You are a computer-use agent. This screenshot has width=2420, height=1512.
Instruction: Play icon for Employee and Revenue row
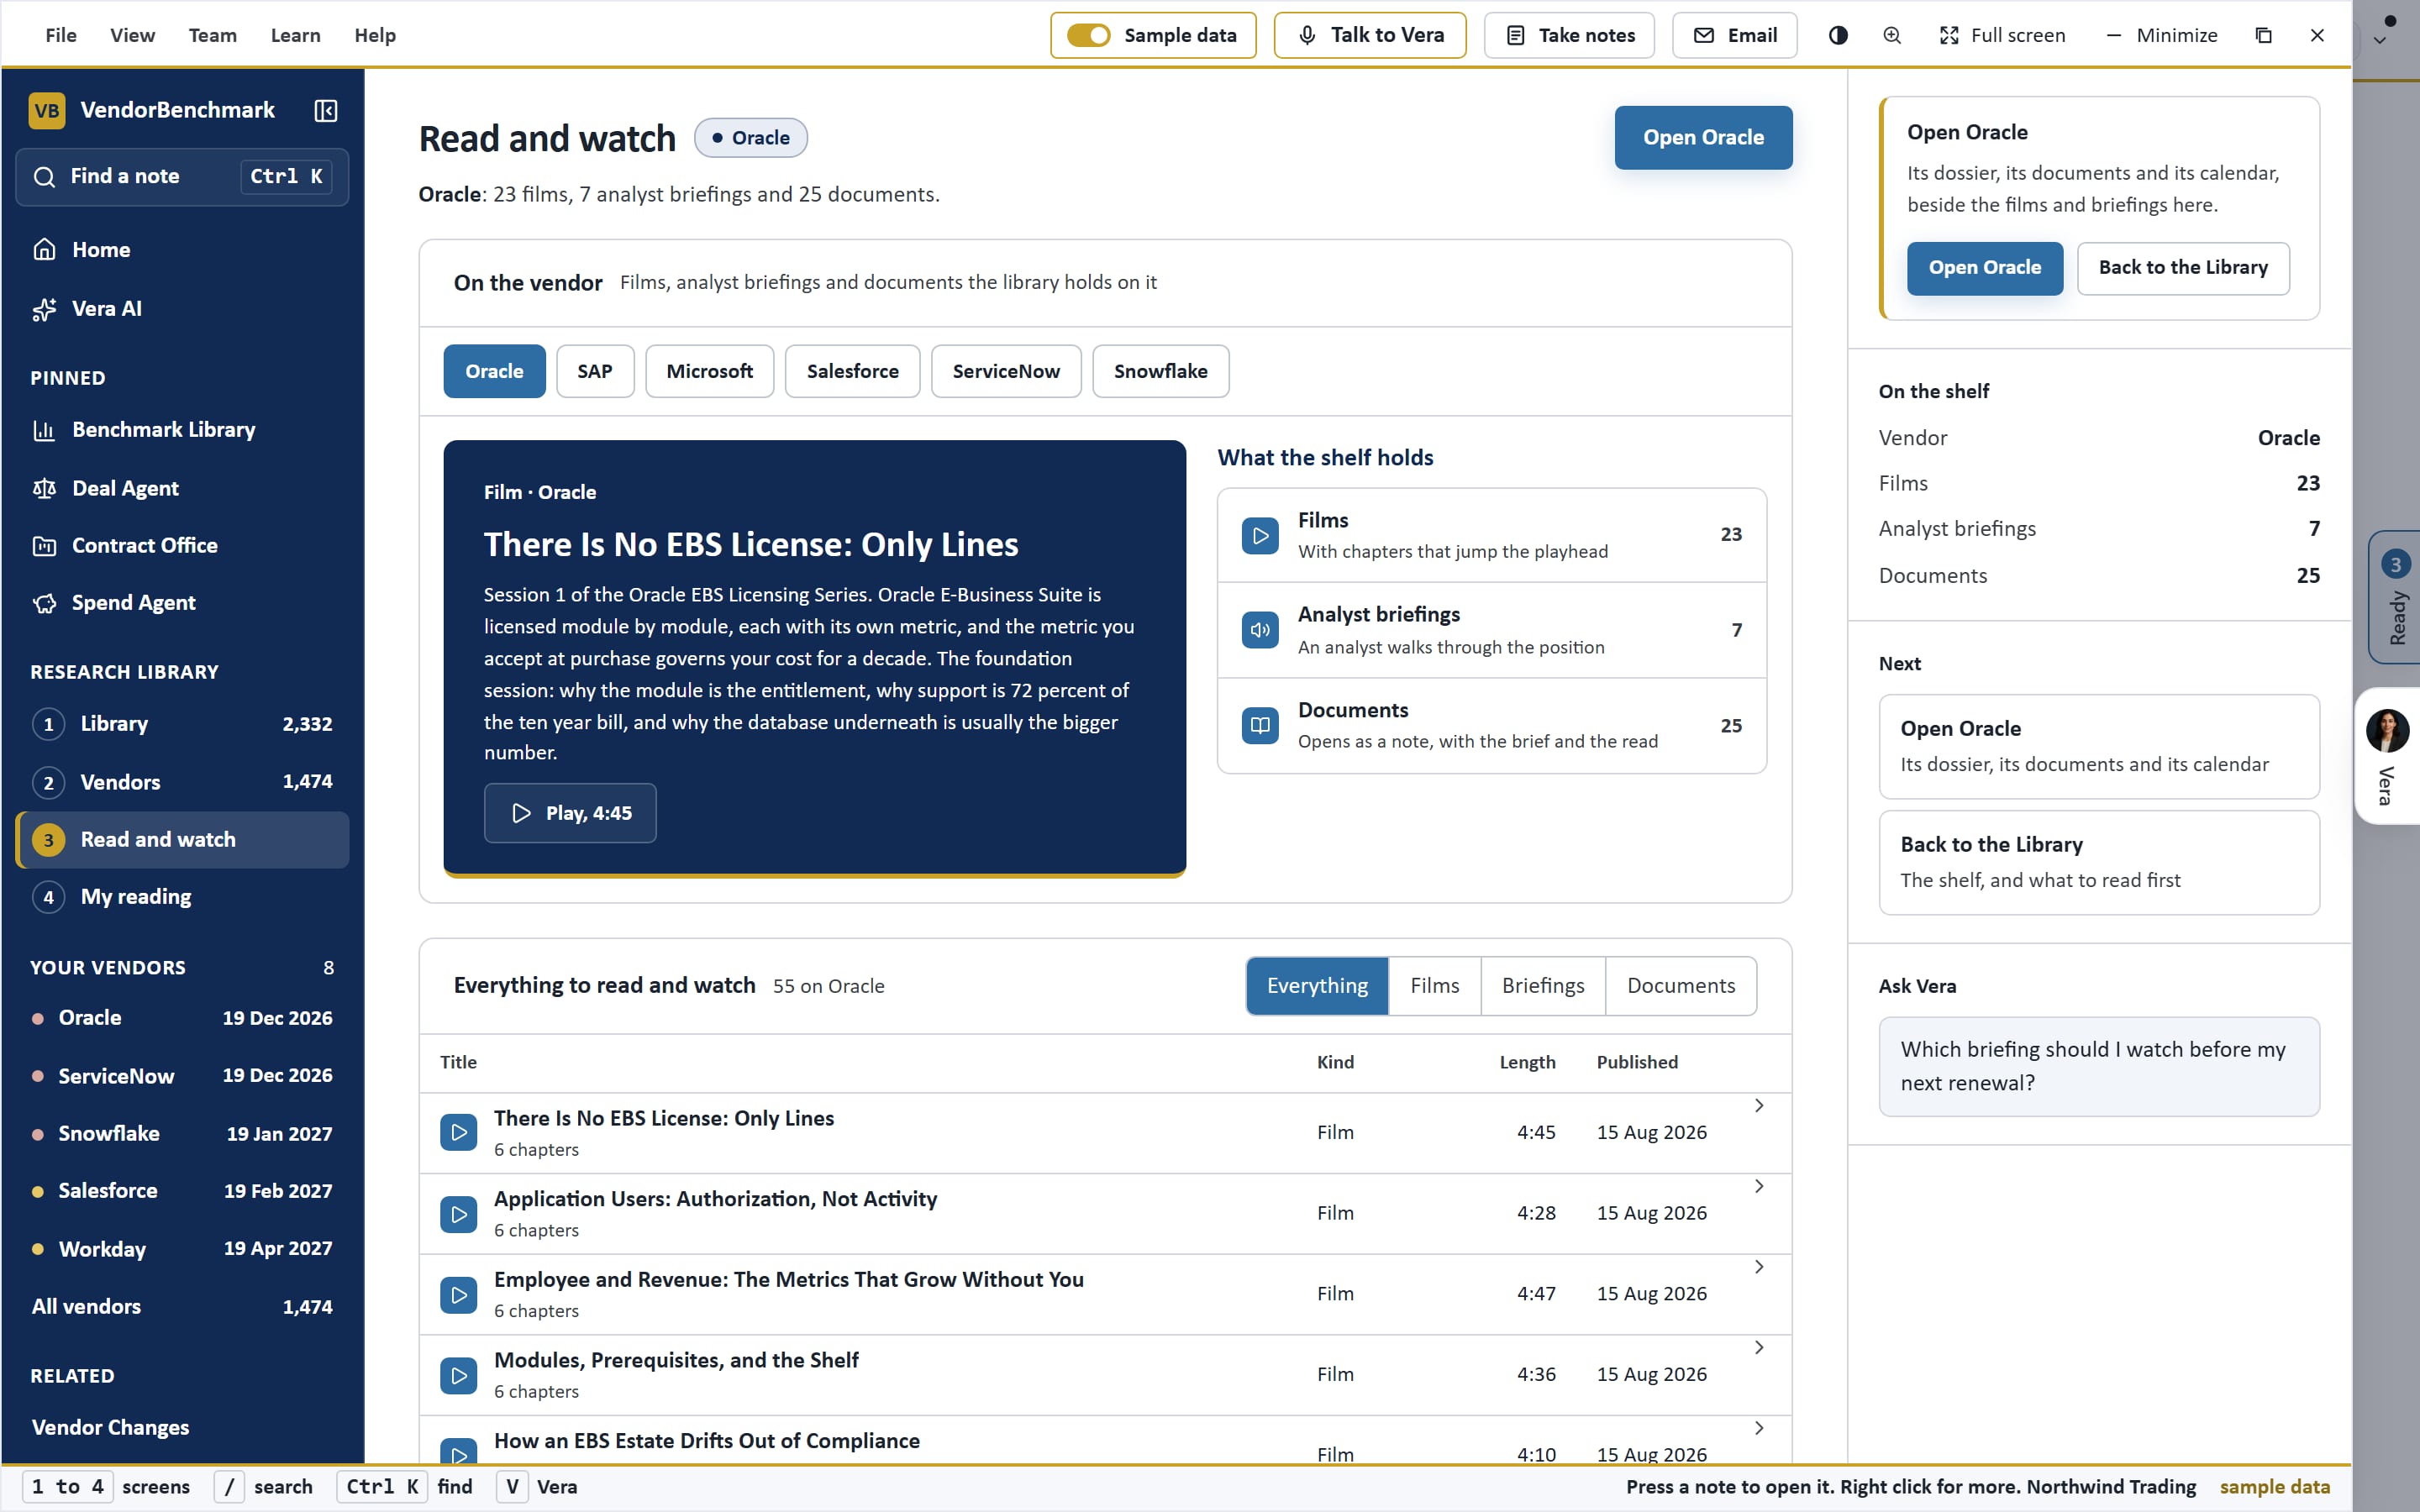coord(459,1295)
